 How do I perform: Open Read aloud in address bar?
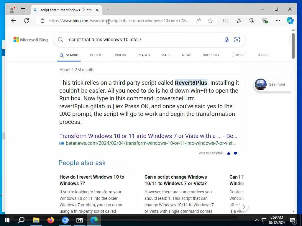click(x=198, y=21)
